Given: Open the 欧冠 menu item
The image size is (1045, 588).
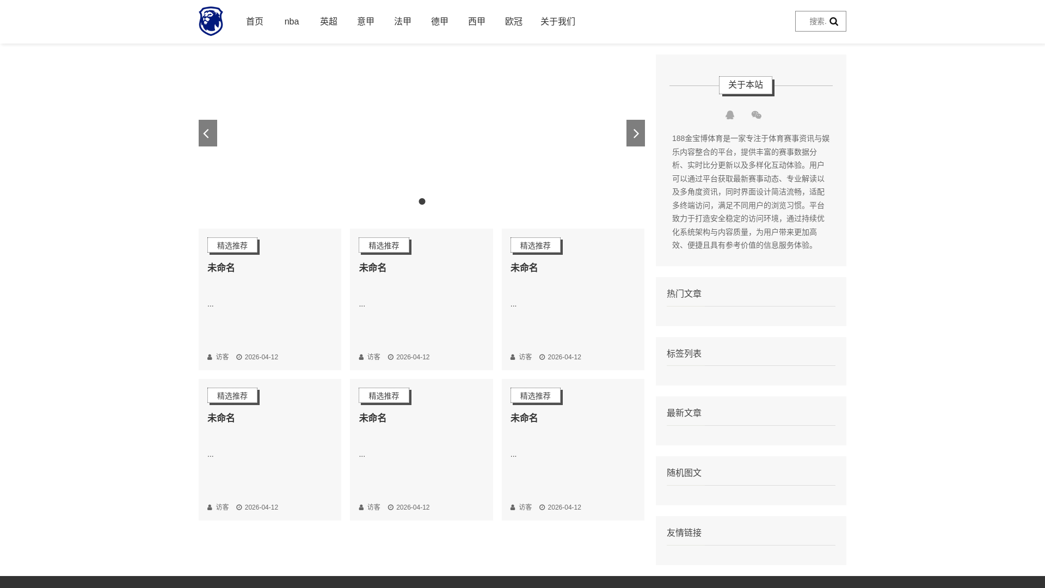Looking at the screenshot, I should [514, 22].
